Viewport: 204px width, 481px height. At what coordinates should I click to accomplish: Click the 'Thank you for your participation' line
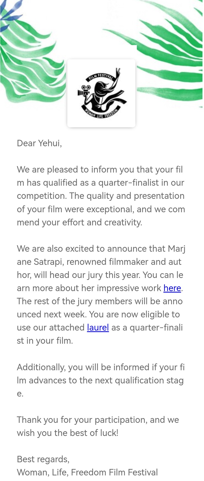point(98,420)
